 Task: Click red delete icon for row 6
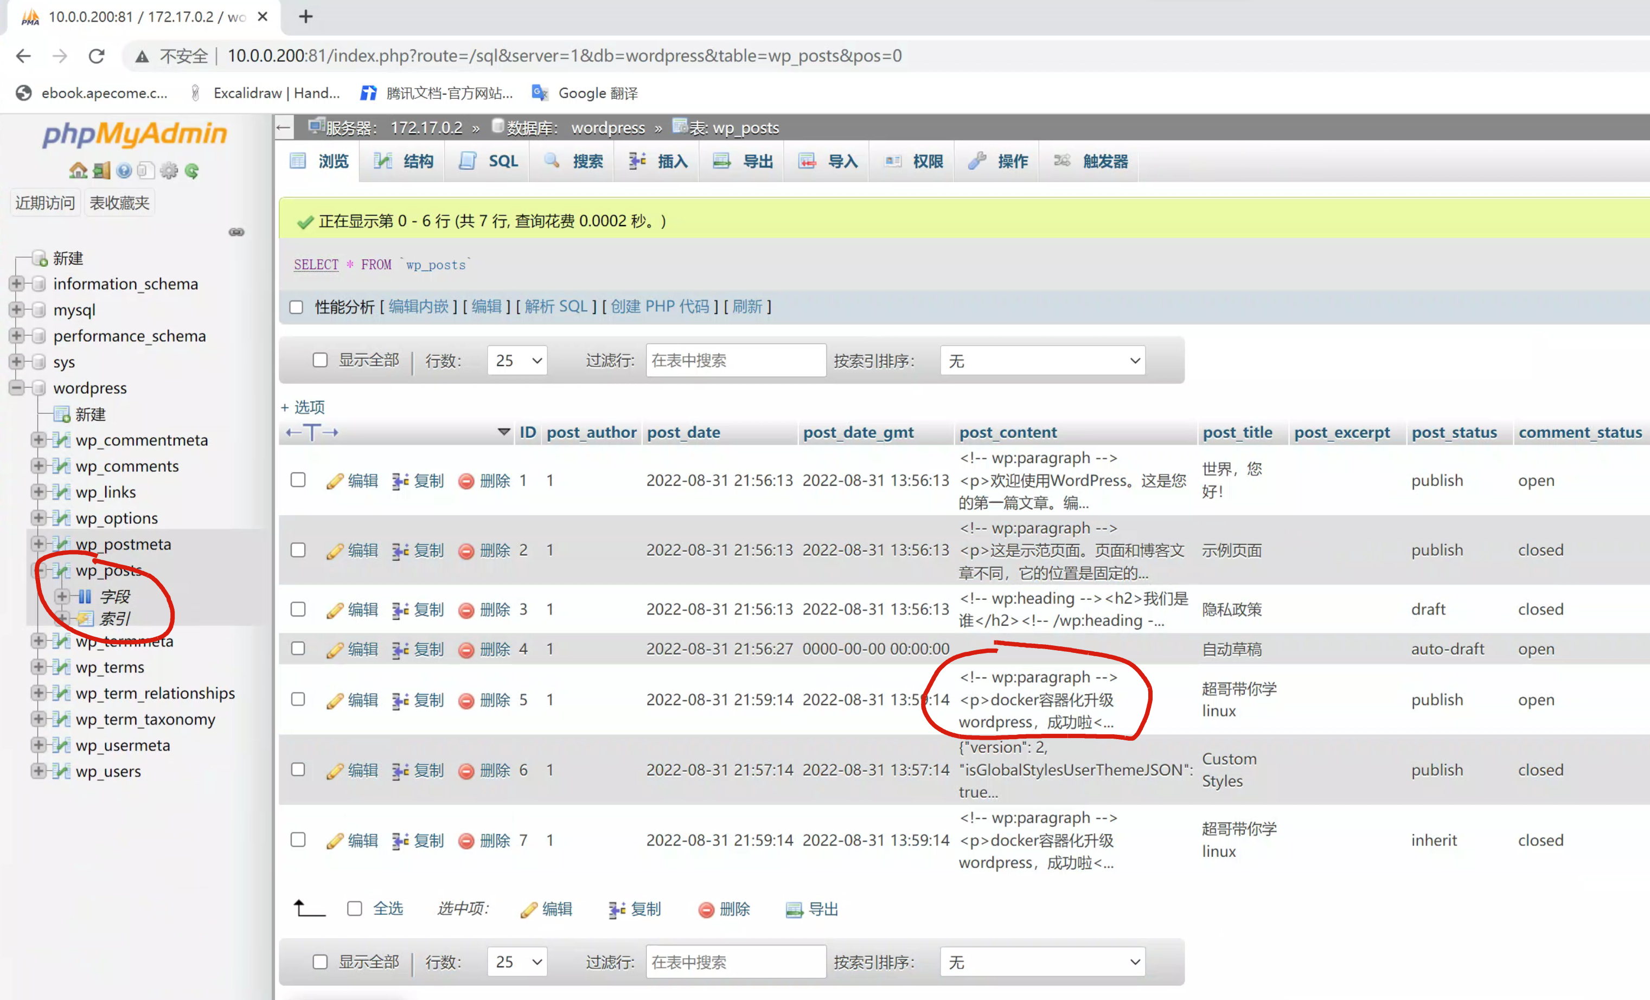point(467,771)
